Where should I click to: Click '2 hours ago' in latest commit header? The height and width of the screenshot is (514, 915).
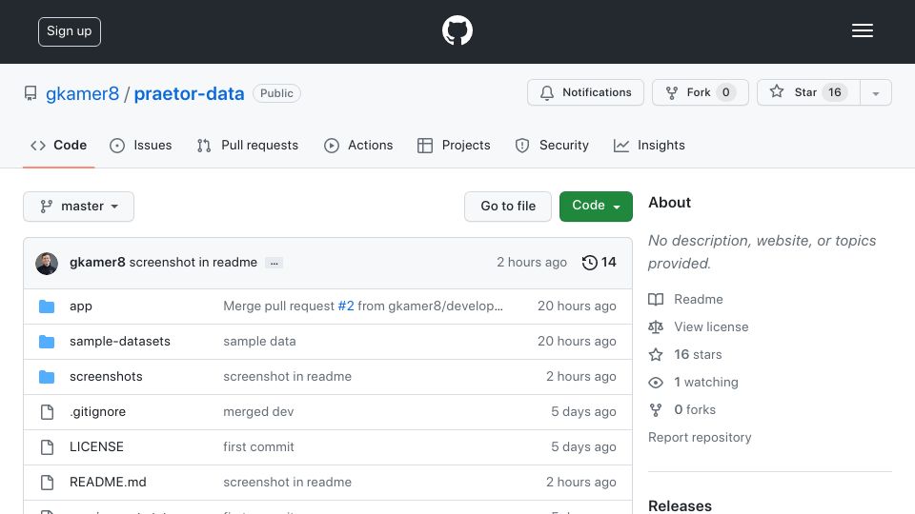pos(532,263)
